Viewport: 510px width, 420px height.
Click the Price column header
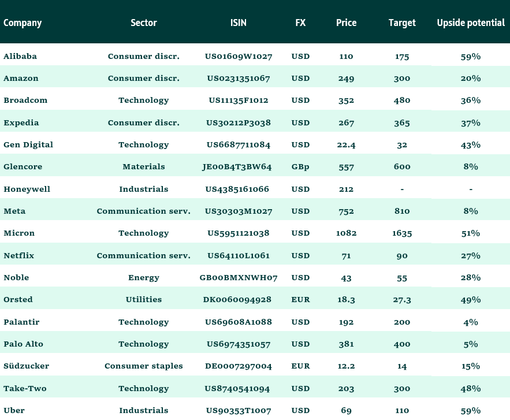[x=347, y=23]
